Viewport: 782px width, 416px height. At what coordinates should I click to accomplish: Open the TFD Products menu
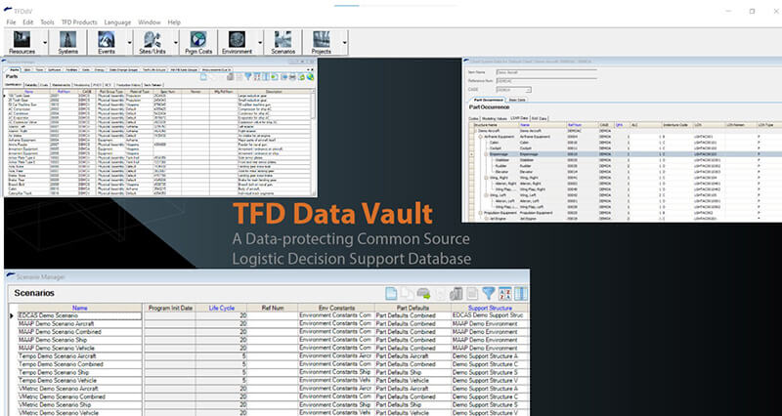(79, 22)
